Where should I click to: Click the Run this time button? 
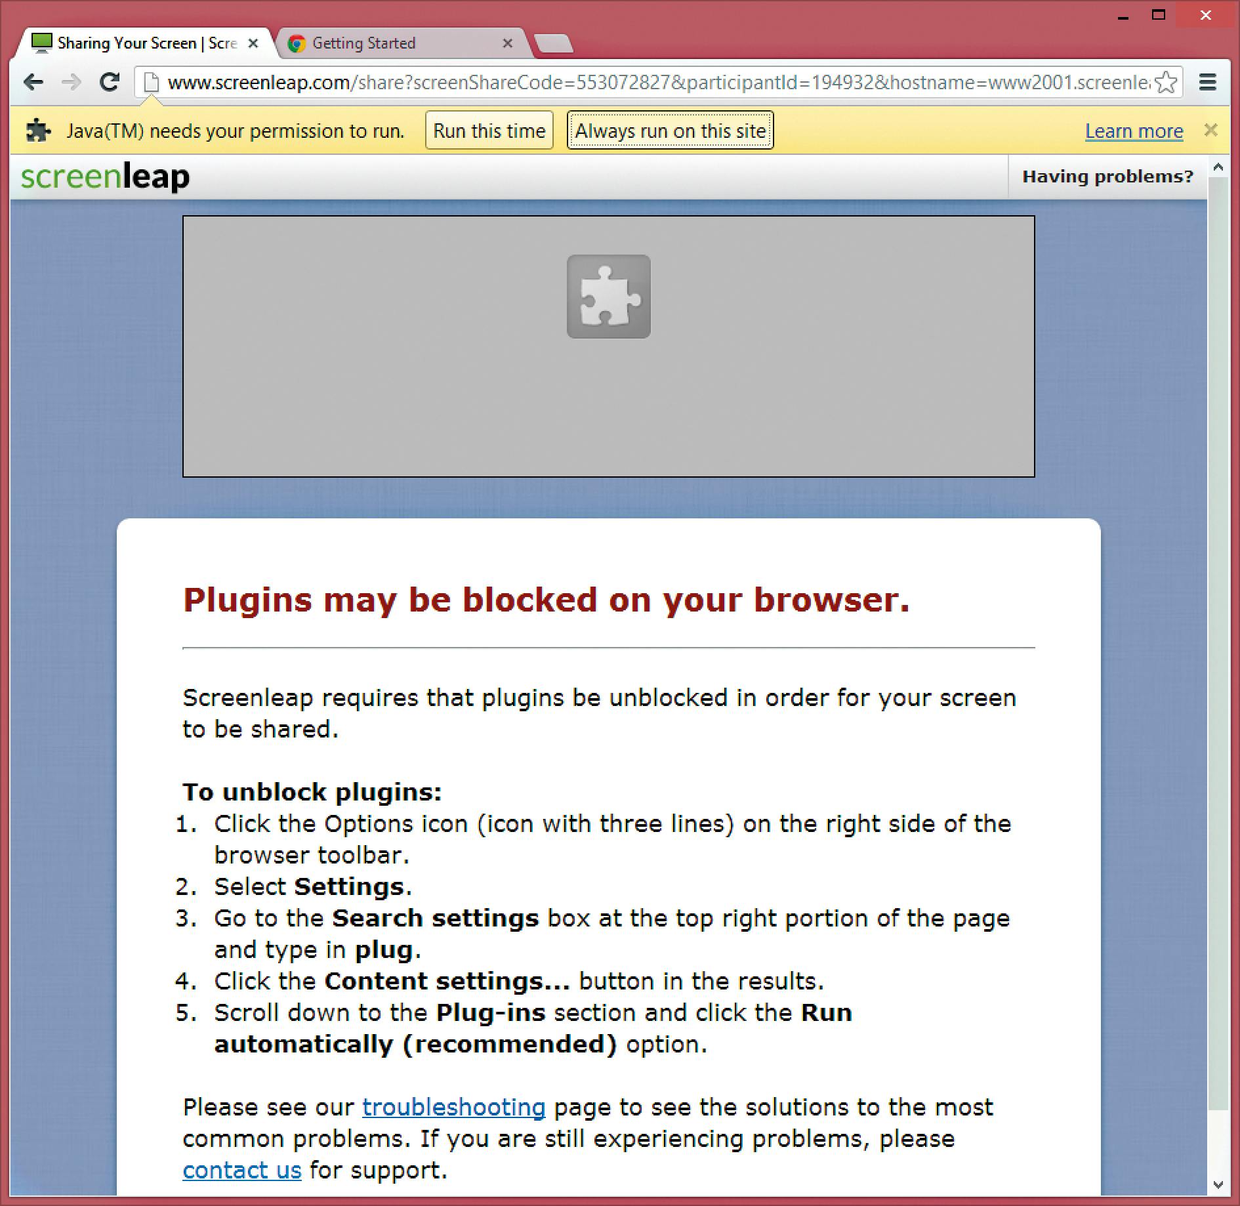pos(489,131)
